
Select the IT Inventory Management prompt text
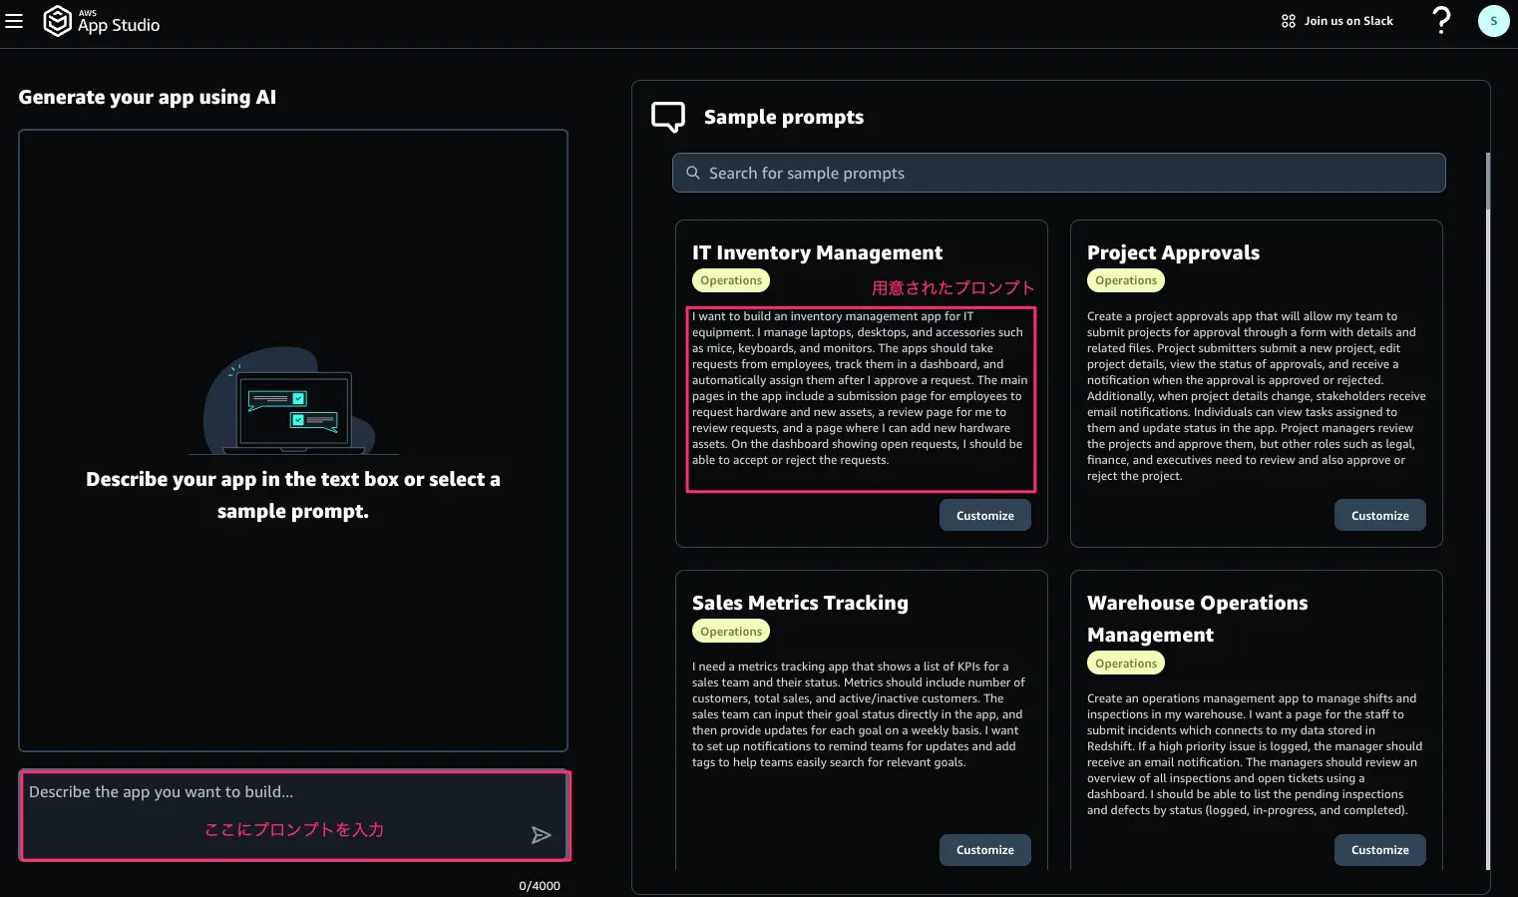[860, 388]
